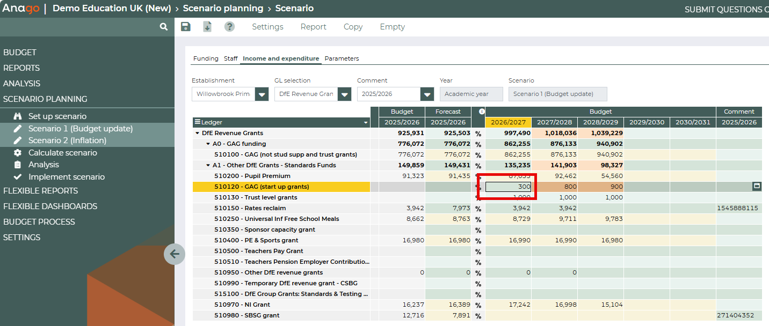The height and width of the screenshot is (326, 769).
Task: Click the info icon in the table header
Action: (482, 112)
